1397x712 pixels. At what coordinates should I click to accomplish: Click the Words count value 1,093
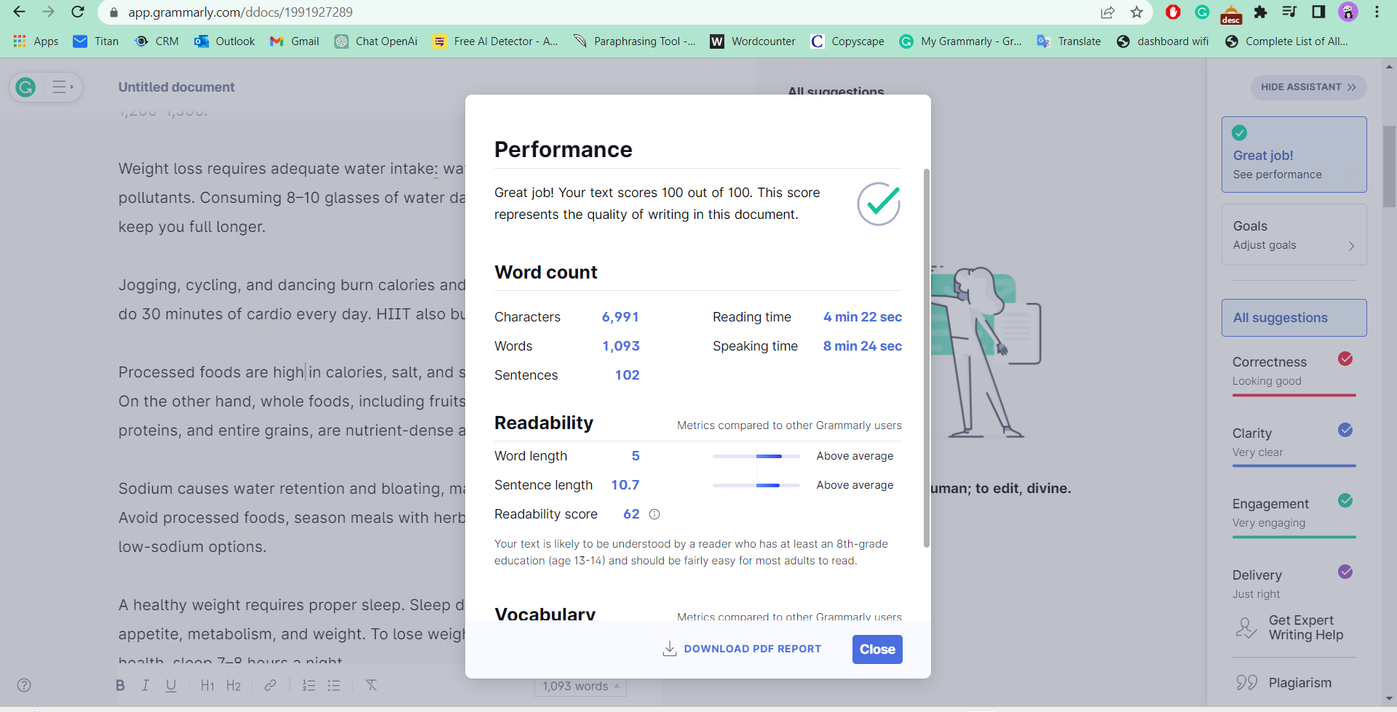point(621,346)
